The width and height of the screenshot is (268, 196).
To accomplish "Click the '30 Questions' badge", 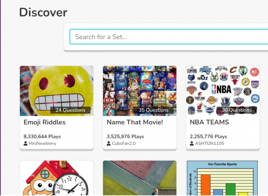I will tap(237, 110).
